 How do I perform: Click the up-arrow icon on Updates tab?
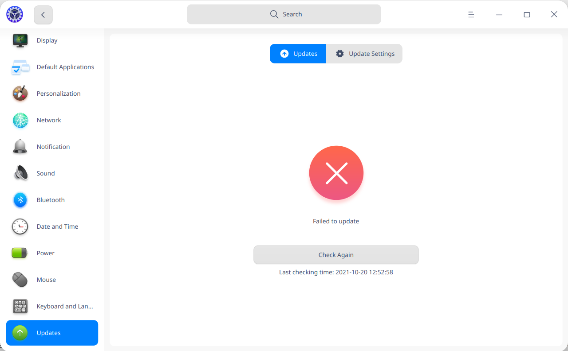click(x=284, y=54)
